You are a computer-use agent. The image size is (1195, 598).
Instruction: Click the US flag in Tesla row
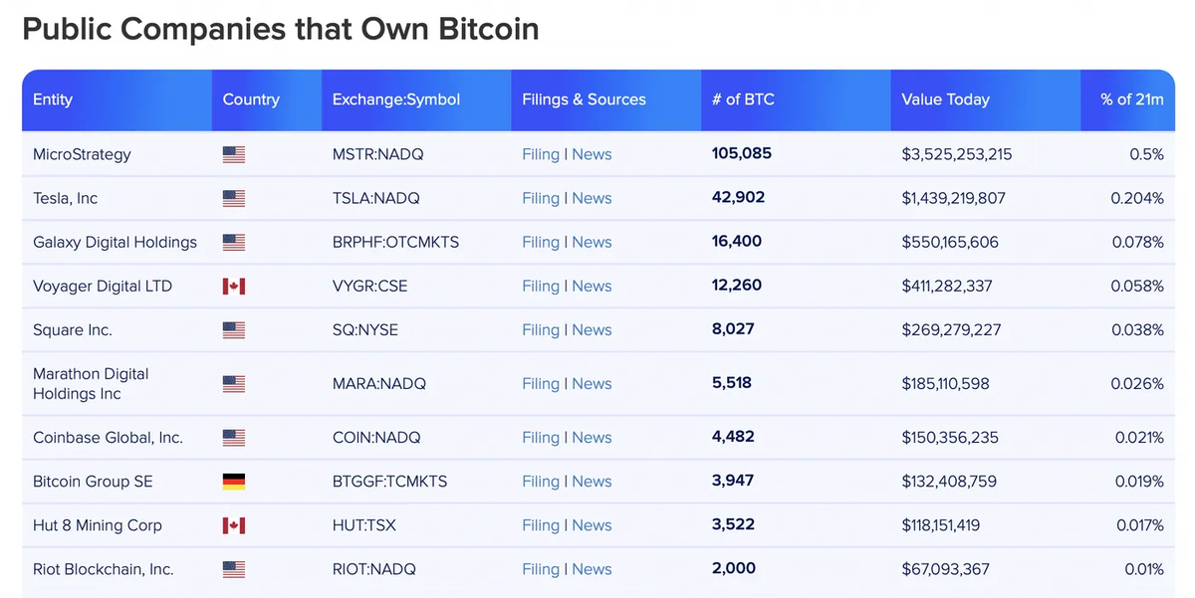click(x=233, y=198)
